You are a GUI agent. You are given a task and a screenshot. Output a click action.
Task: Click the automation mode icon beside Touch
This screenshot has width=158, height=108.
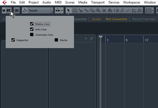click(25, 10)
